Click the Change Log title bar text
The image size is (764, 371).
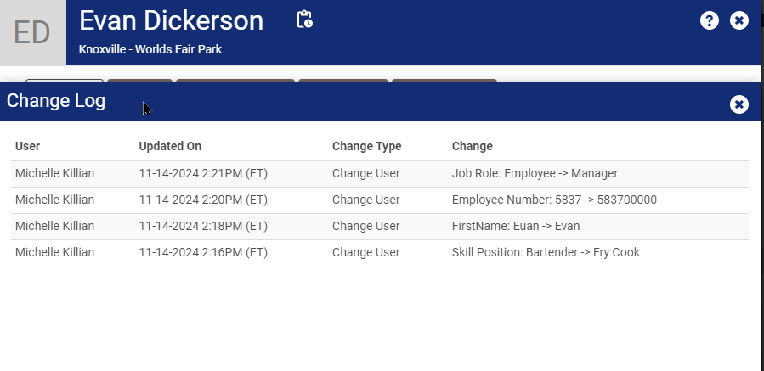pos(56,101)
